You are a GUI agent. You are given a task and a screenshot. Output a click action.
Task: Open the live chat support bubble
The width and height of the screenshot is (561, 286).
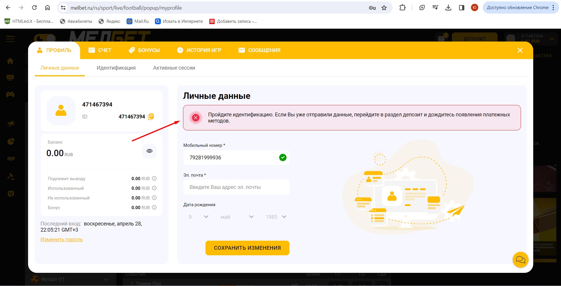[520, 259]
